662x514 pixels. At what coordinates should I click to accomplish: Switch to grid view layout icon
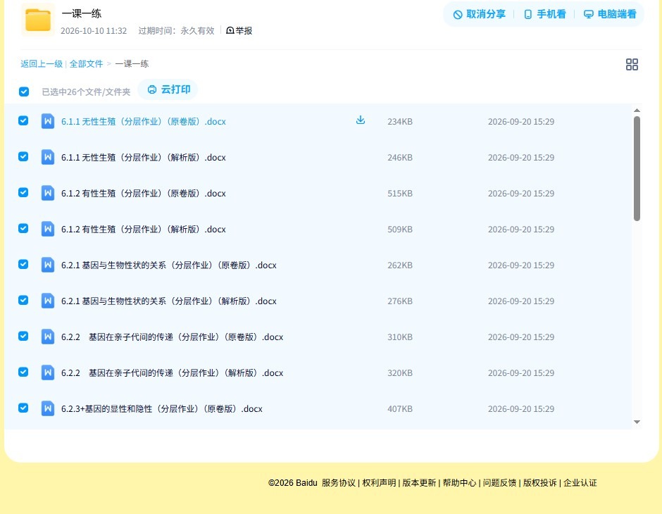pos(632,64)
